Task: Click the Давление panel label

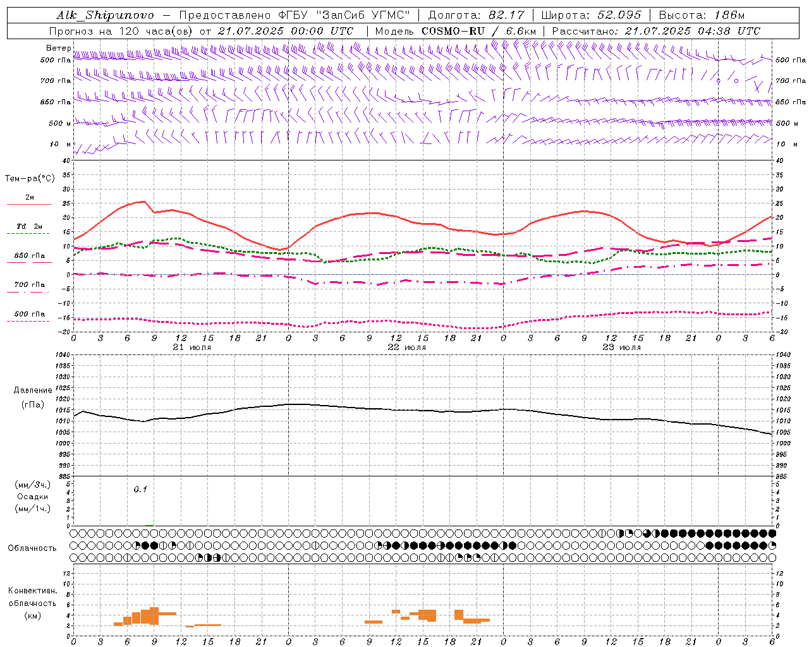Action: click(x=33, y=390)
